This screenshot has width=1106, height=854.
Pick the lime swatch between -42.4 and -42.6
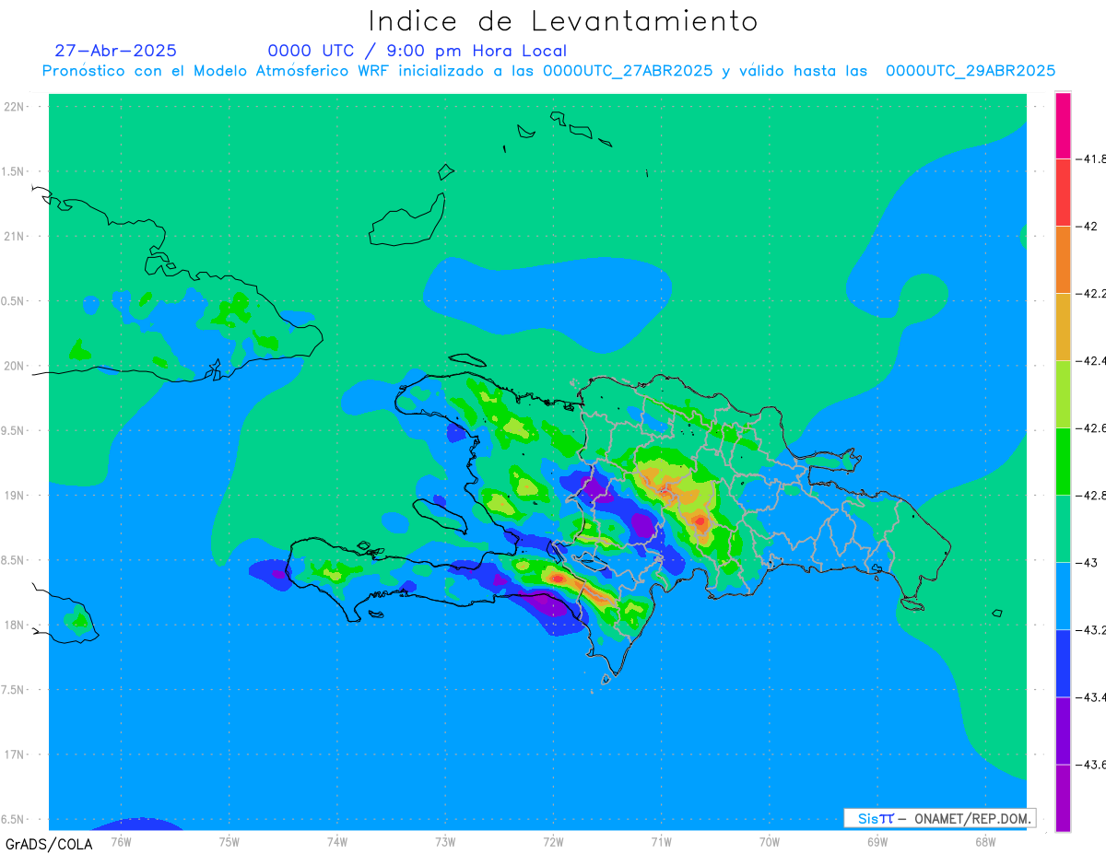point(1063,393)
